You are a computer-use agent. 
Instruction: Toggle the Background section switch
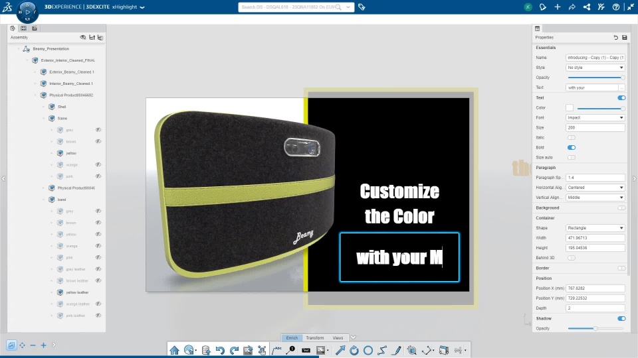coord(621,208)
